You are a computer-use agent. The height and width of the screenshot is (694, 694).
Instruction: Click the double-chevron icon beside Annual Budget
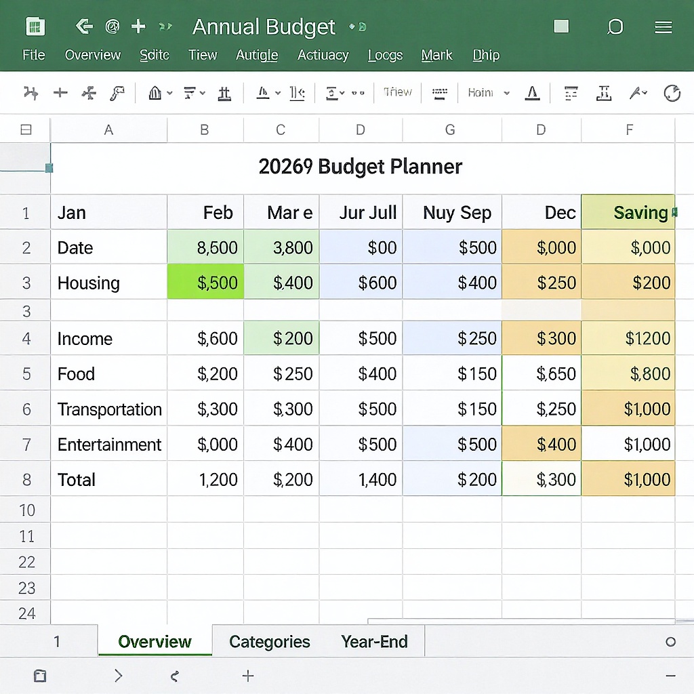[x=165, y=27]
